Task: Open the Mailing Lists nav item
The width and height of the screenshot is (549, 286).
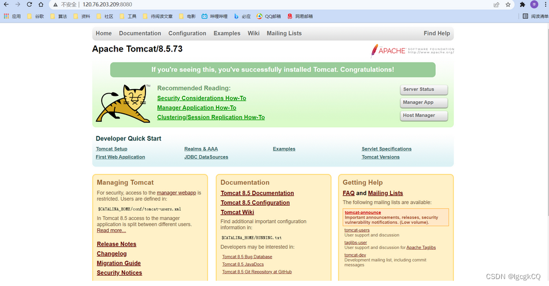Action: [284, 34]
